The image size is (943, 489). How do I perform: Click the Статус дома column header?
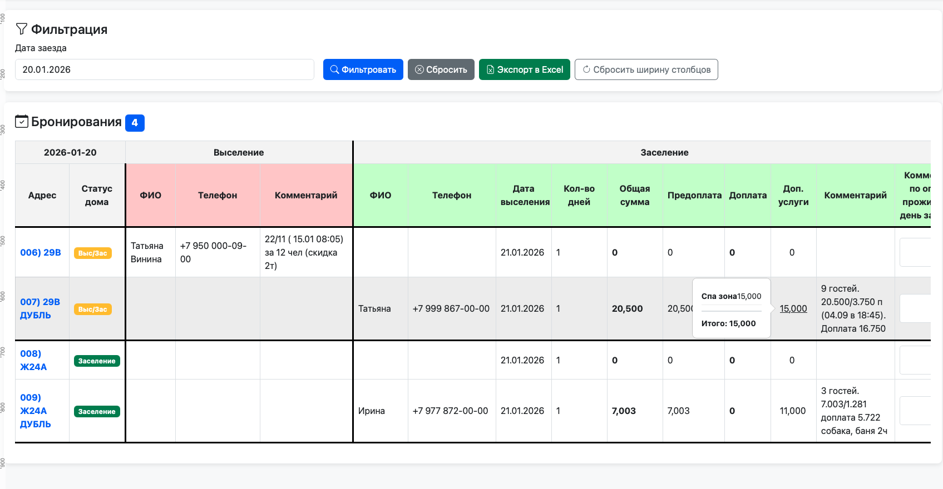(97, 195)
